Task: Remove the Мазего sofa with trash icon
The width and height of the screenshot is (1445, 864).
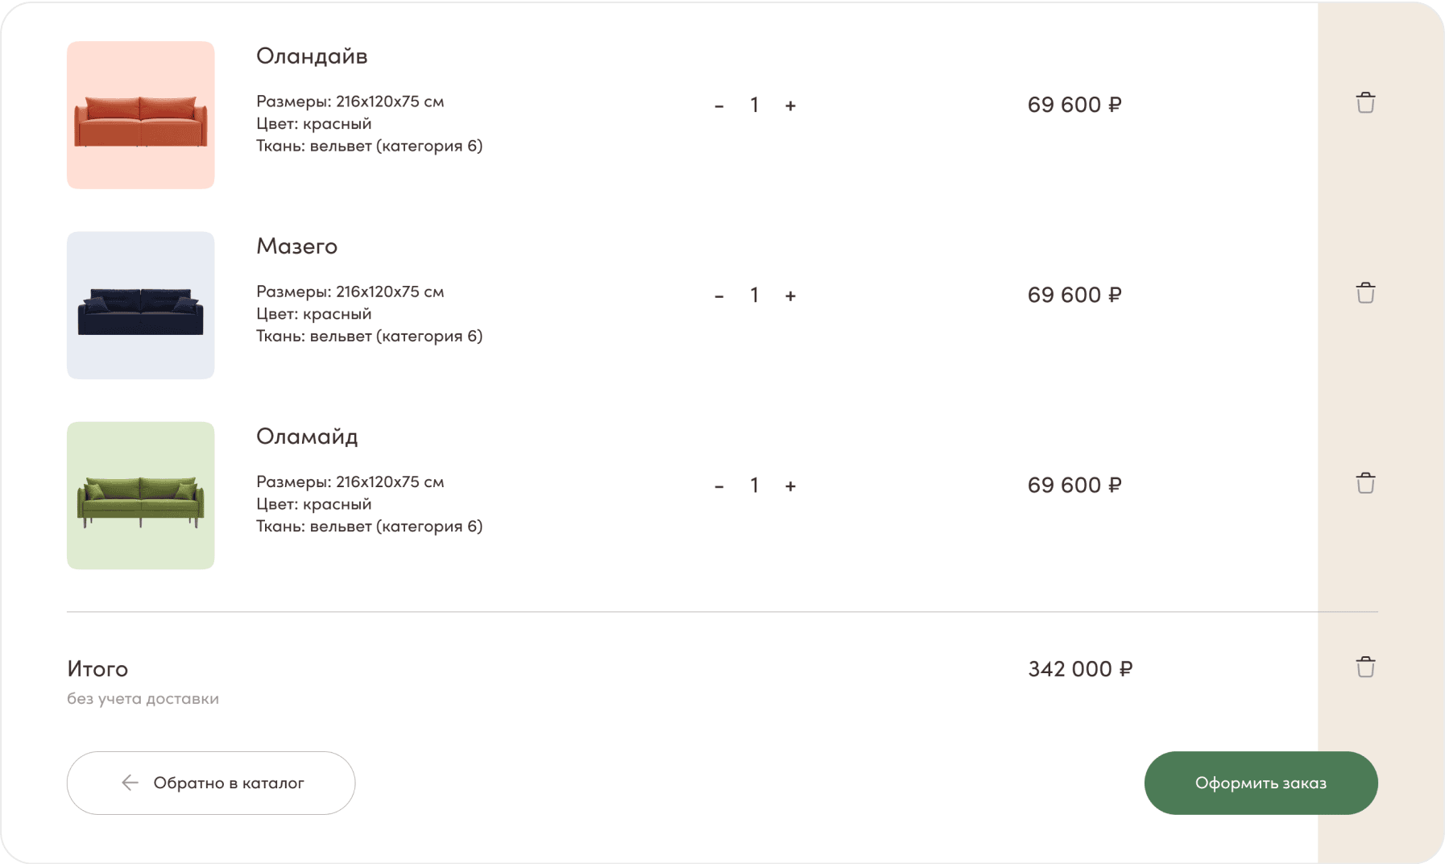Action: tap(1364, 293)
